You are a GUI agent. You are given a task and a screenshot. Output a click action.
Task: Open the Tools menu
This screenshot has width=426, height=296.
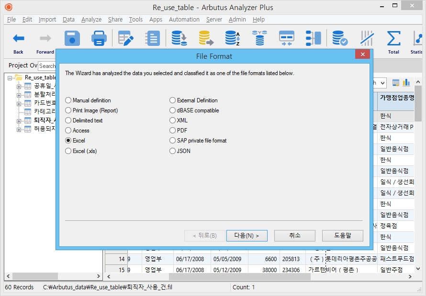pos(136,20)
